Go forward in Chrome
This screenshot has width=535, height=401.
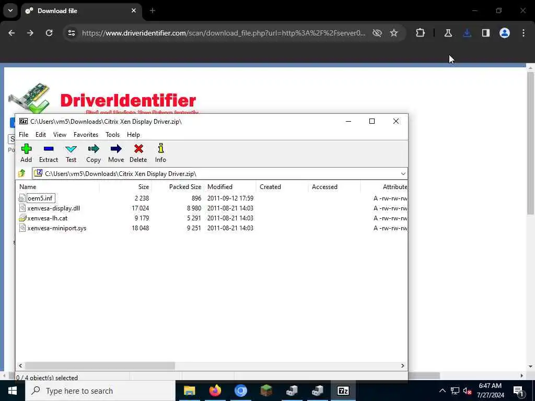[x=30, y=33]
